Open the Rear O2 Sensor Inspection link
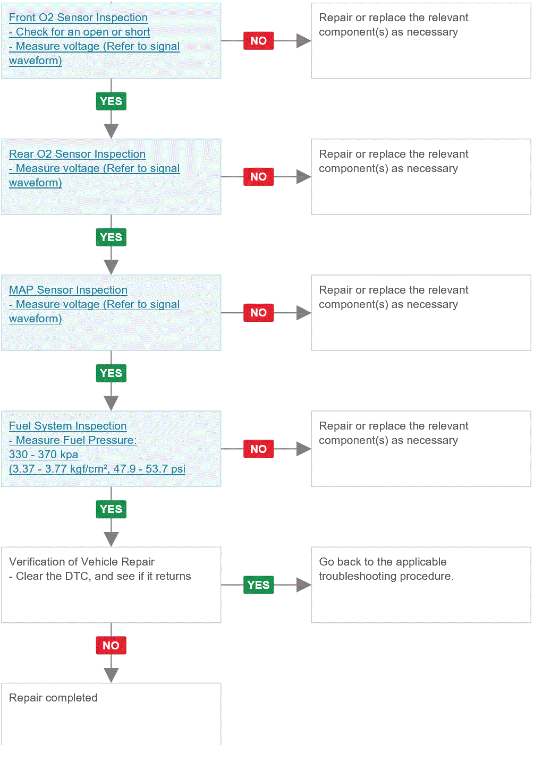 pos(77,154)
